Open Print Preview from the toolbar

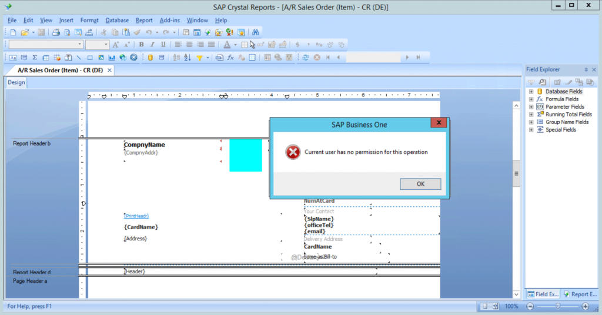tap(67, 32)
